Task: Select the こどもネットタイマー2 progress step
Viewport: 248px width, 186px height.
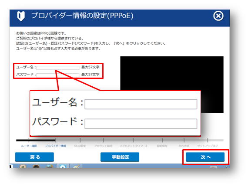Action: pyautogui.click(x=133, y=146)
